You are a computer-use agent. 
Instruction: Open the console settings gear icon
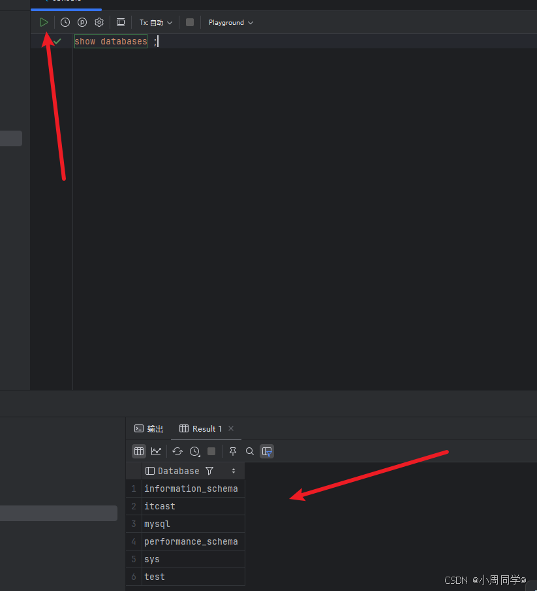tap(99, 23)
